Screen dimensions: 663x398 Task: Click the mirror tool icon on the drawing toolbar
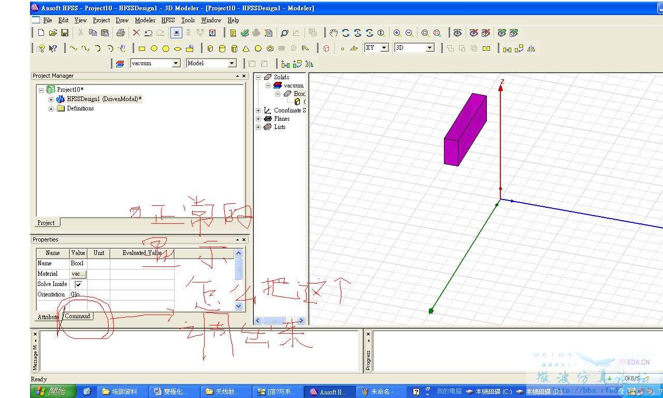coord(530,48)
